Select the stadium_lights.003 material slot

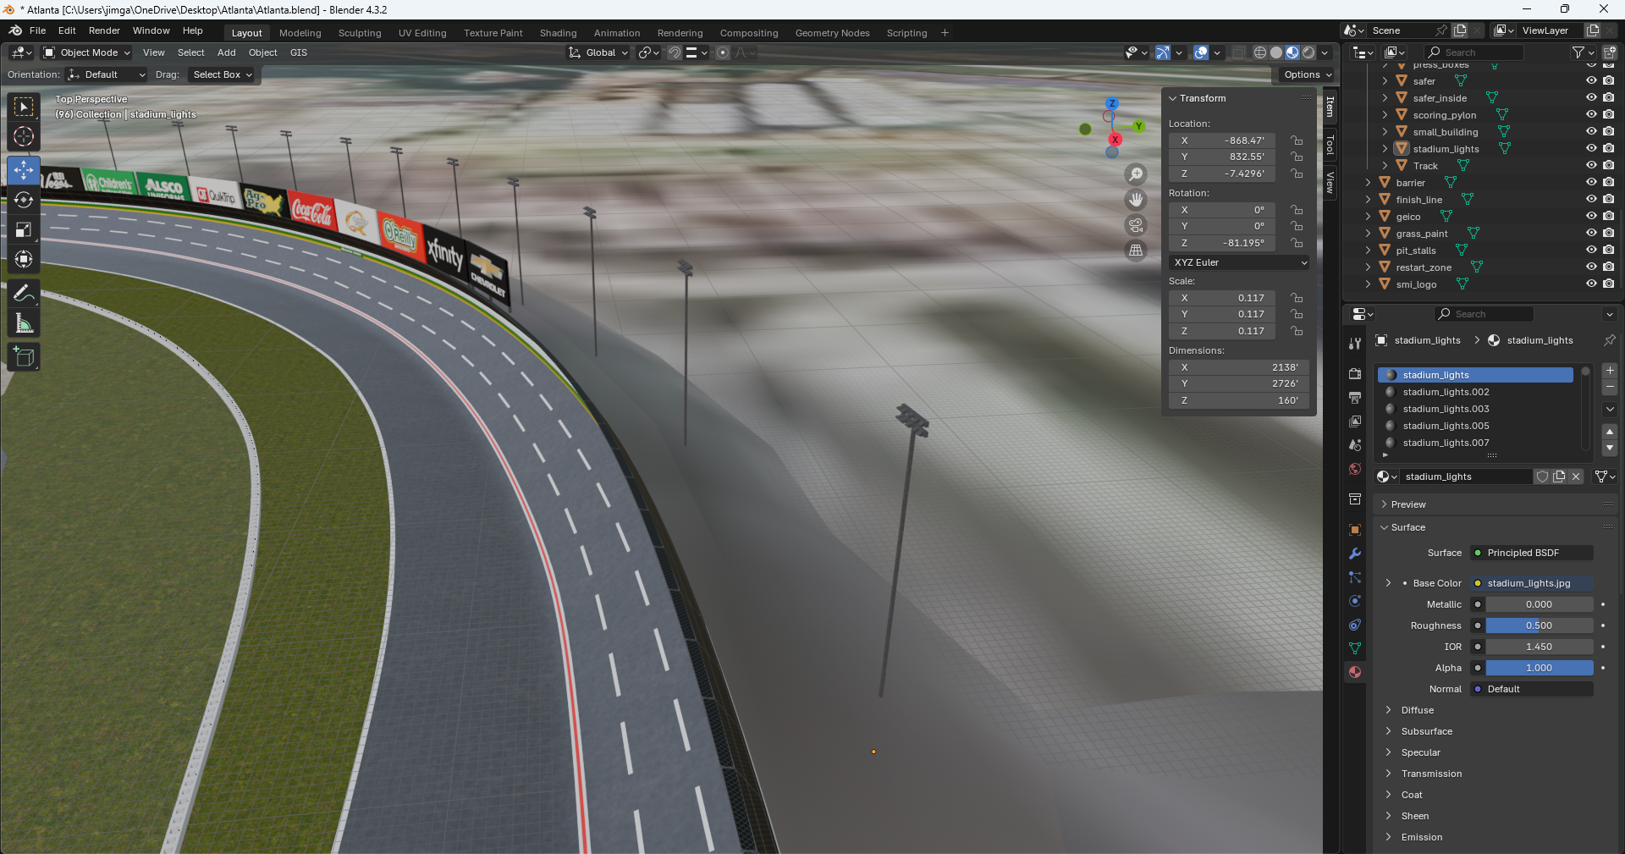tap(1475, 409)
